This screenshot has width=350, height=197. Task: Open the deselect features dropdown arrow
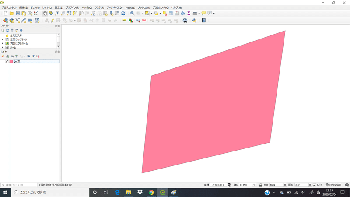coord(160,14)
